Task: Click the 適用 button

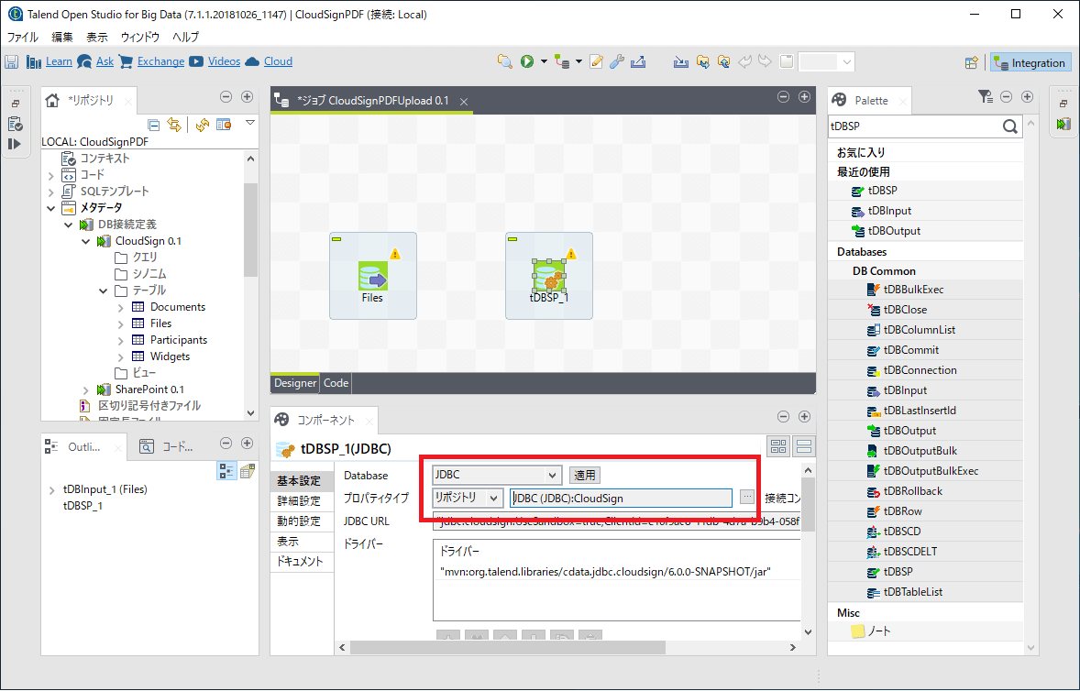Action: (585, 475)
